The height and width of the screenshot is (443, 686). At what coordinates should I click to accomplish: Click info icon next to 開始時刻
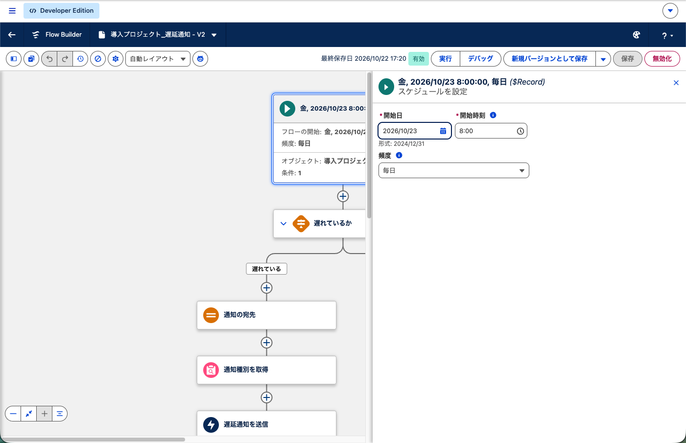pos(493,115)
